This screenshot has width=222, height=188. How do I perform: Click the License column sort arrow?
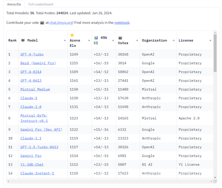point(210,40)
